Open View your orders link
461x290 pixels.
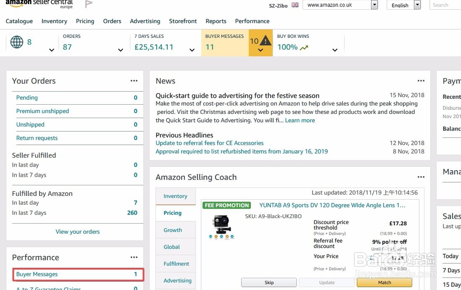(x=77, y=231)
